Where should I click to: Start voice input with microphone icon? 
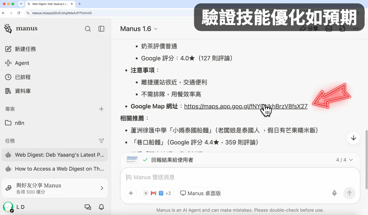coord(334,193)
